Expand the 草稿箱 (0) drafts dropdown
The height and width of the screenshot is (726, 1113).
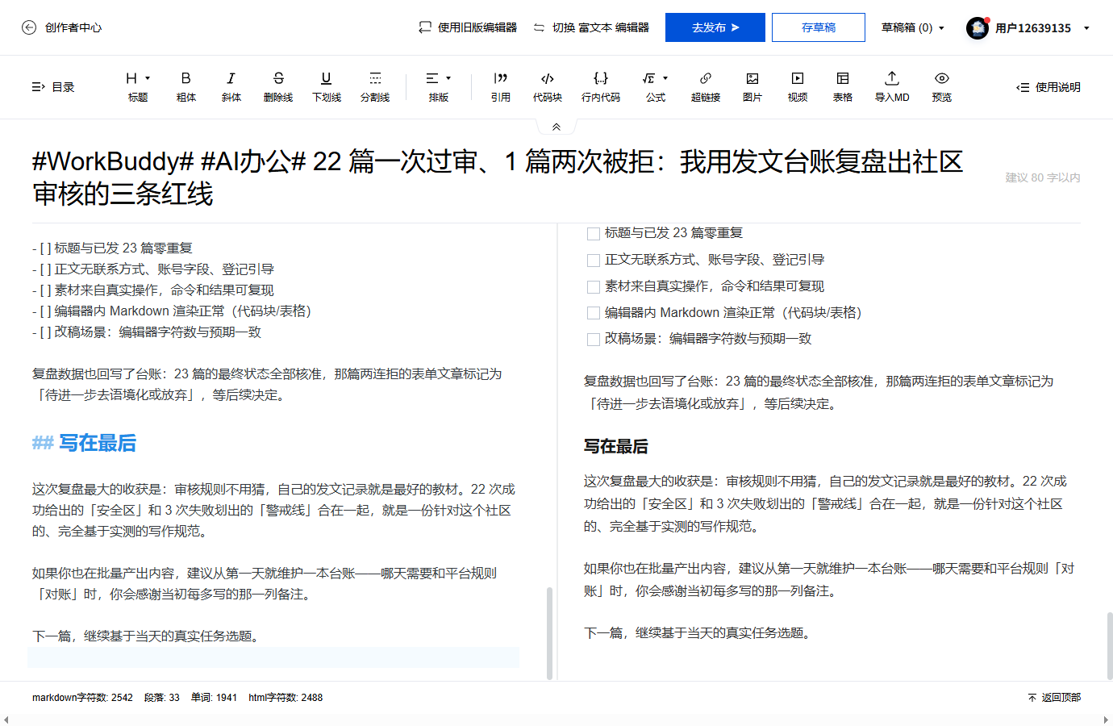click(x=912, y=27)
